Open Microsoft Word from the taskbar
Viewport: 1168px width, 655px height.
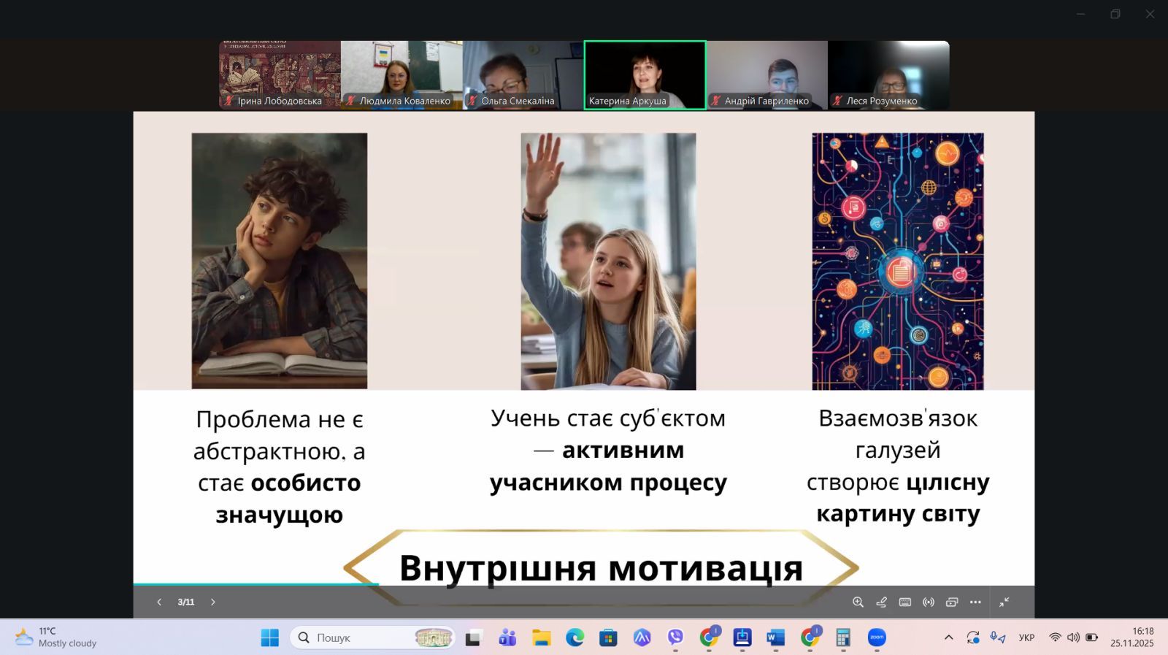click(x=775, y=637)
